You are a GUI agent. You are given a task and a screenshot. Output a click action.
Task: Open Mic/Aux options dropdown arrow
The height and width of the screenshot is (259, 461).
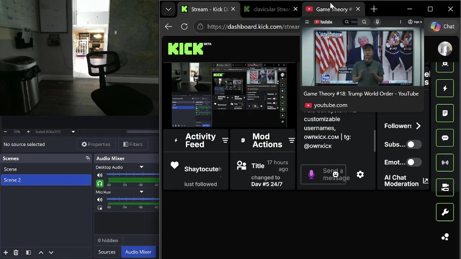pyautogui.click(x=142, y=192)
